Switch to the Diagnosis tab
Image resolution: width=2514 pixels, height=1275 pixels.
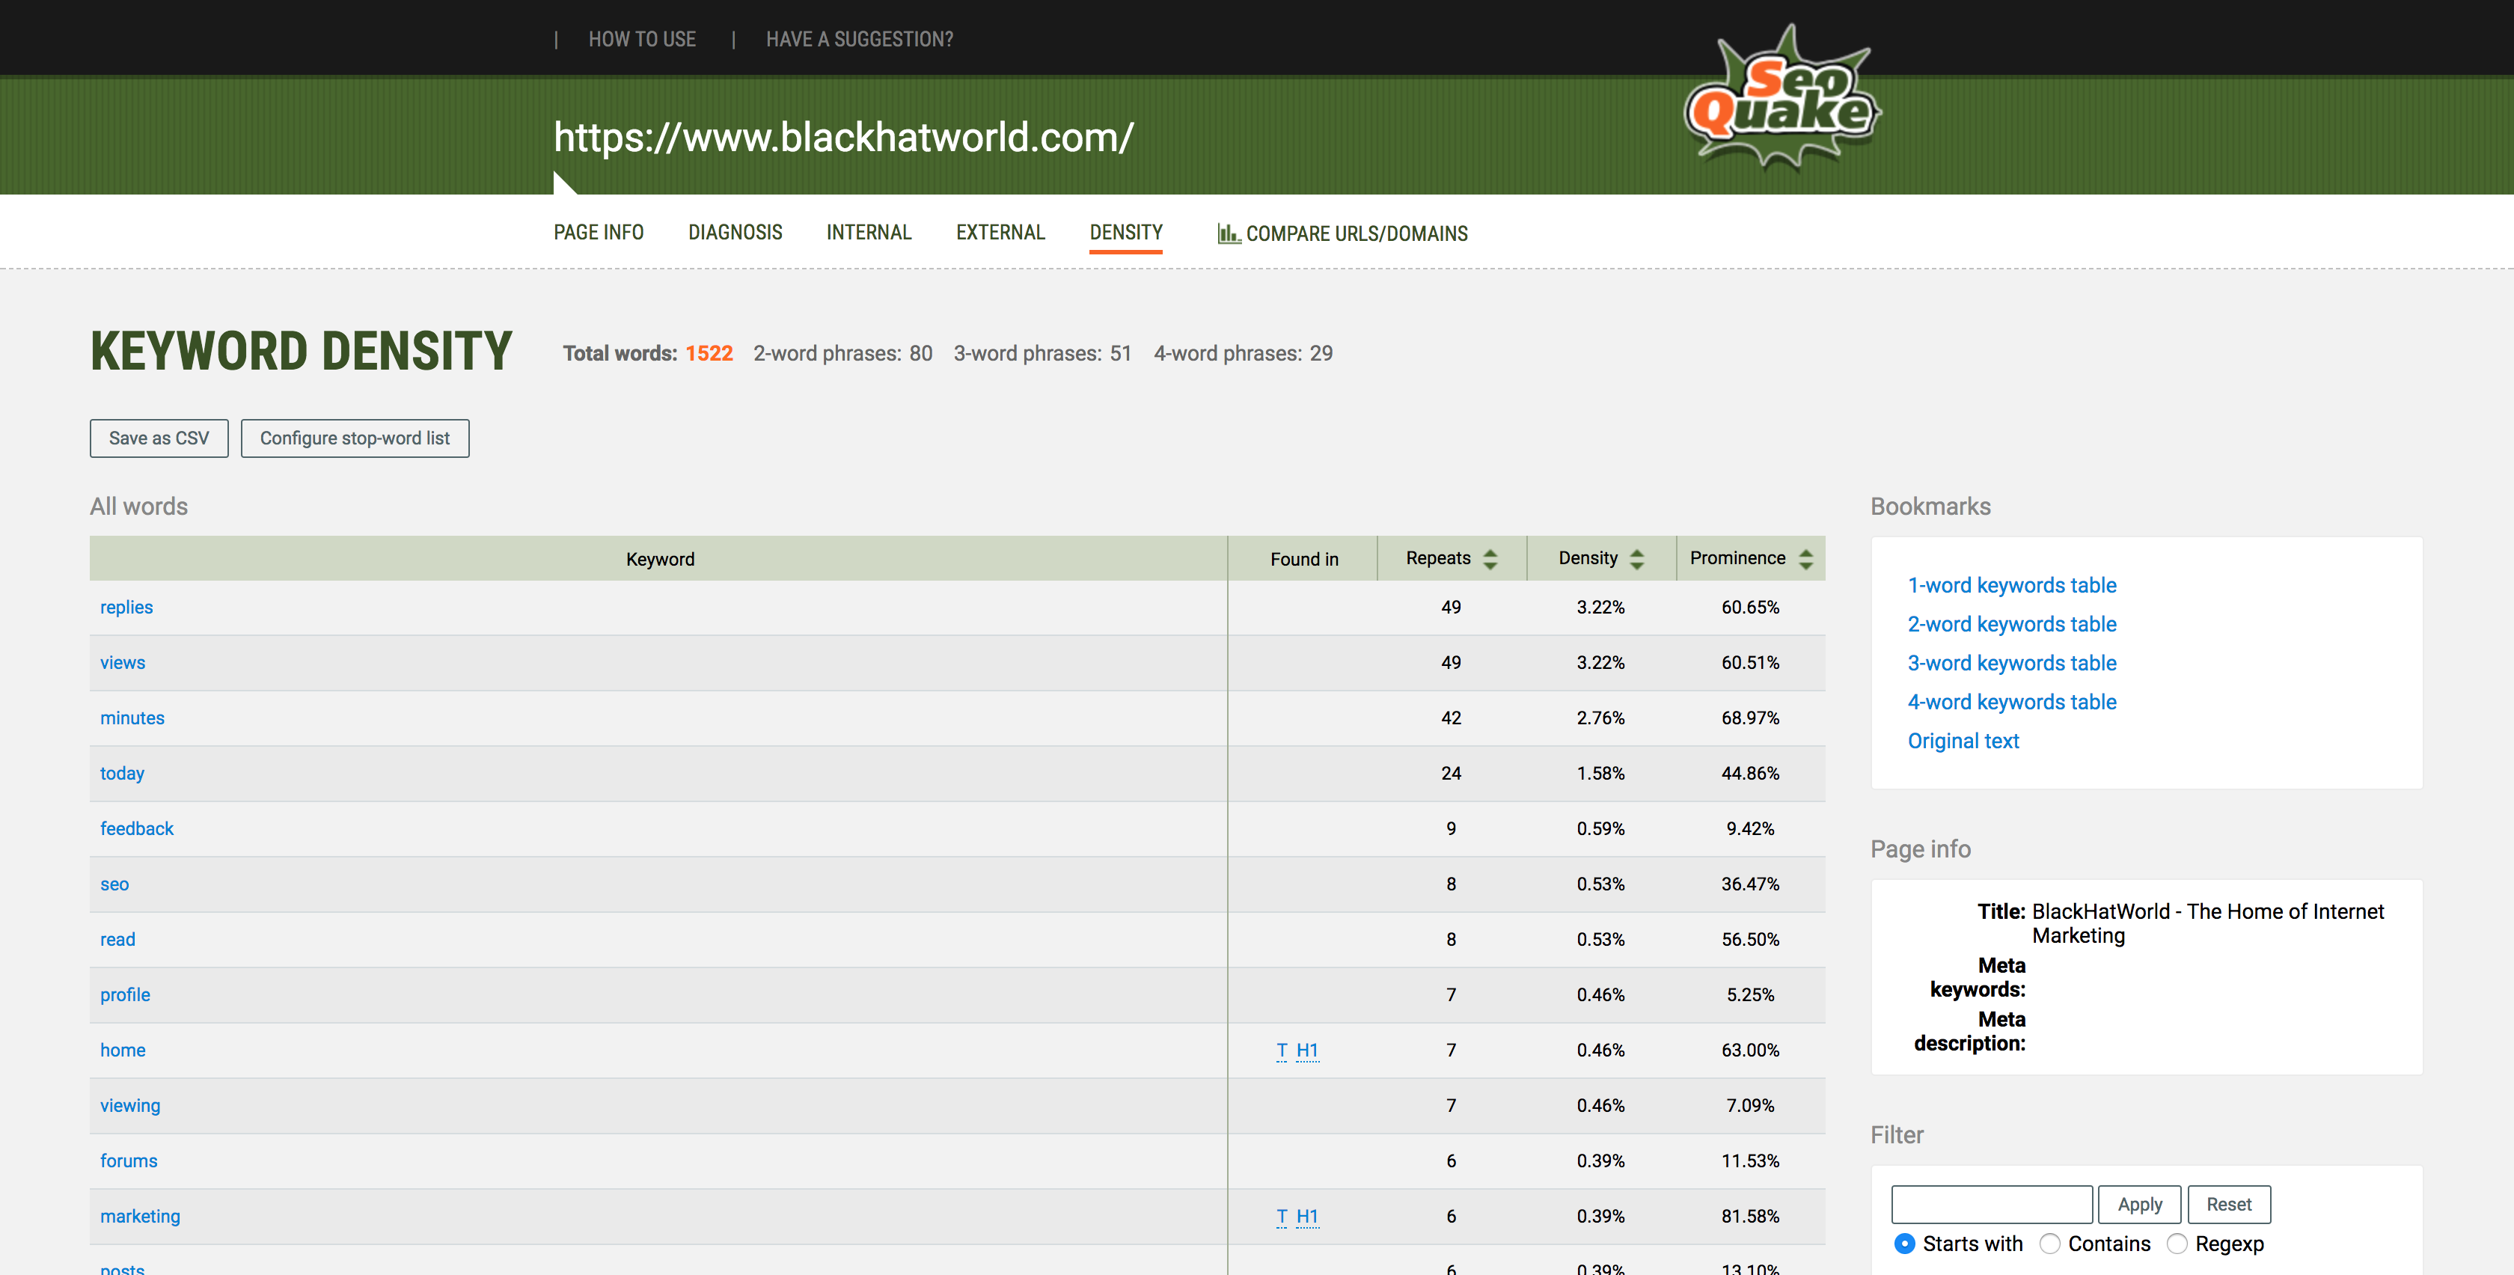(x=735, y=233)
